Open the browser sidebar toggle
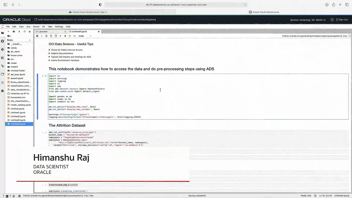This screenshot has height=198, width=352. tap(5, 5)
